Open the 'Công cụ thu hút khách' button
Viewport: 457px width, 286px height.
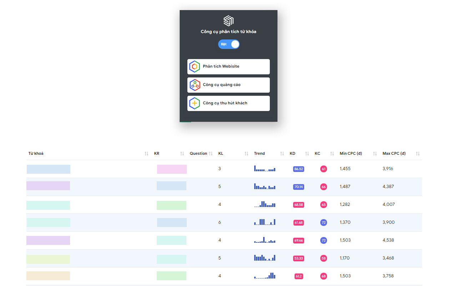point(228,103)
